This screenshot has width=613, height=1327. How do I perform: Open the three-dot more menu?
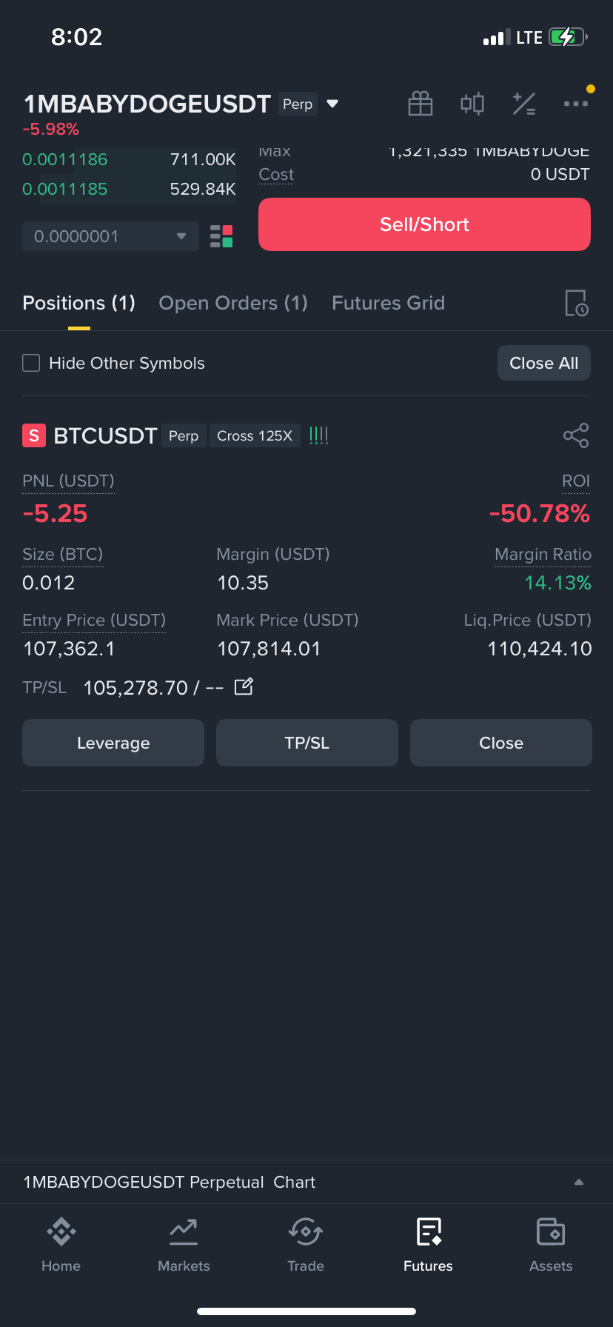576,104
